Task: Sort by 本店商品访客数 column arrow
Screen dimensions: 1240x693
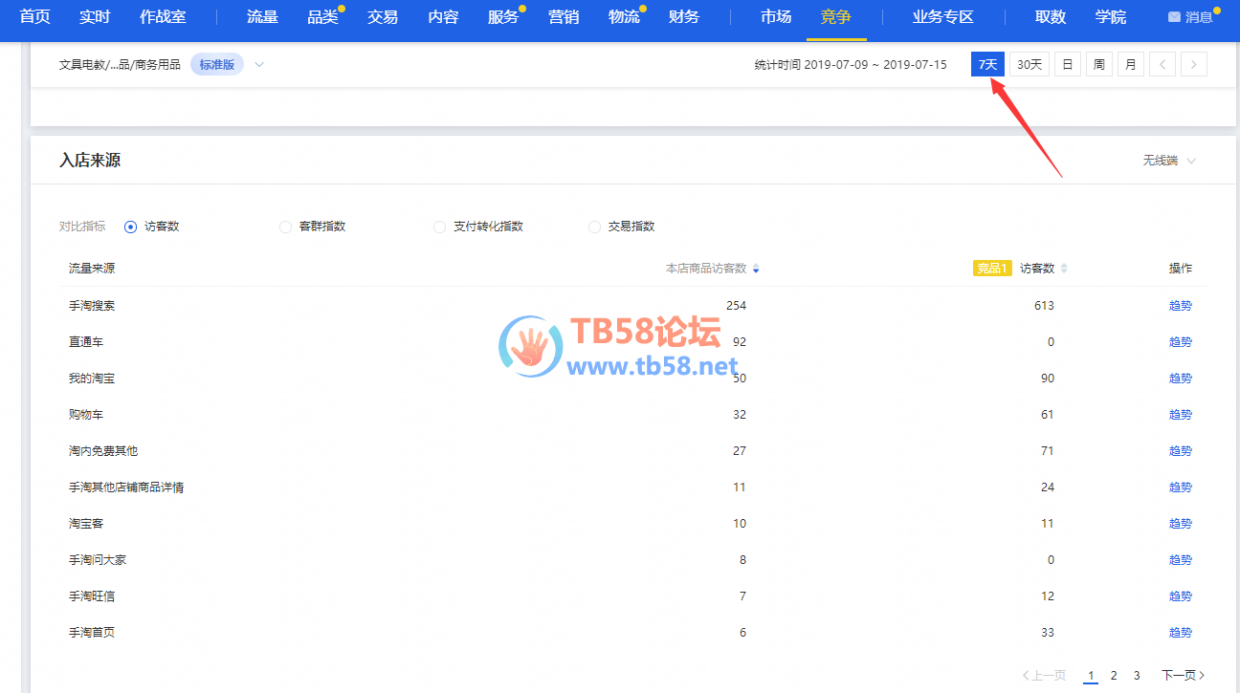Action: pos(756,269)
